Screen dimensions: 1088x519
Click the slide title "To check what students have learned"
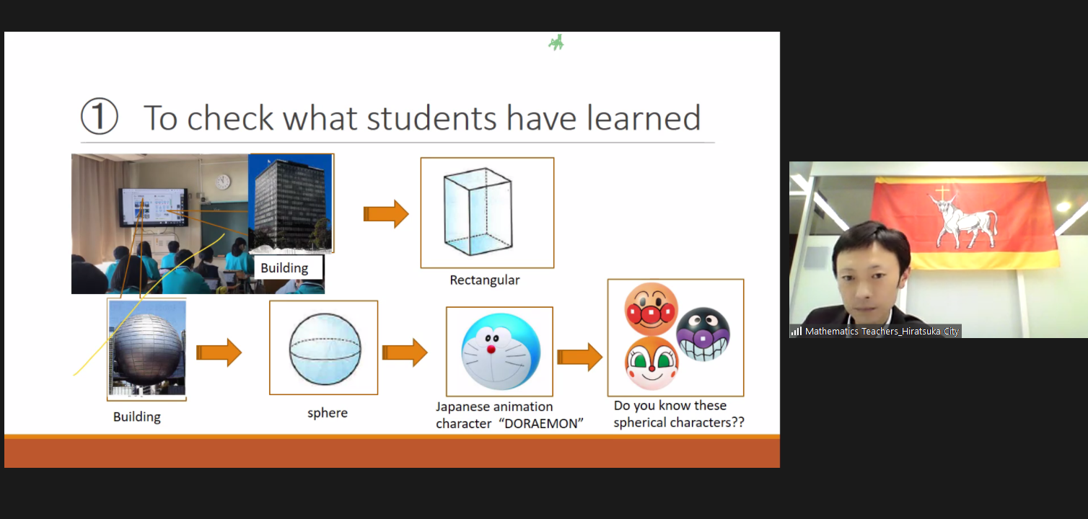coord(422,118)
